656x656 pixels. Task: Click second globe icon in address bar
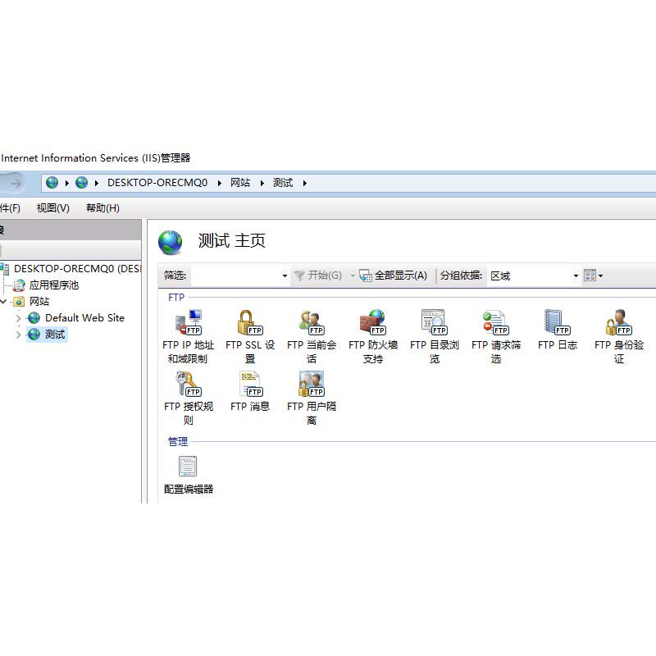point(81,182)
